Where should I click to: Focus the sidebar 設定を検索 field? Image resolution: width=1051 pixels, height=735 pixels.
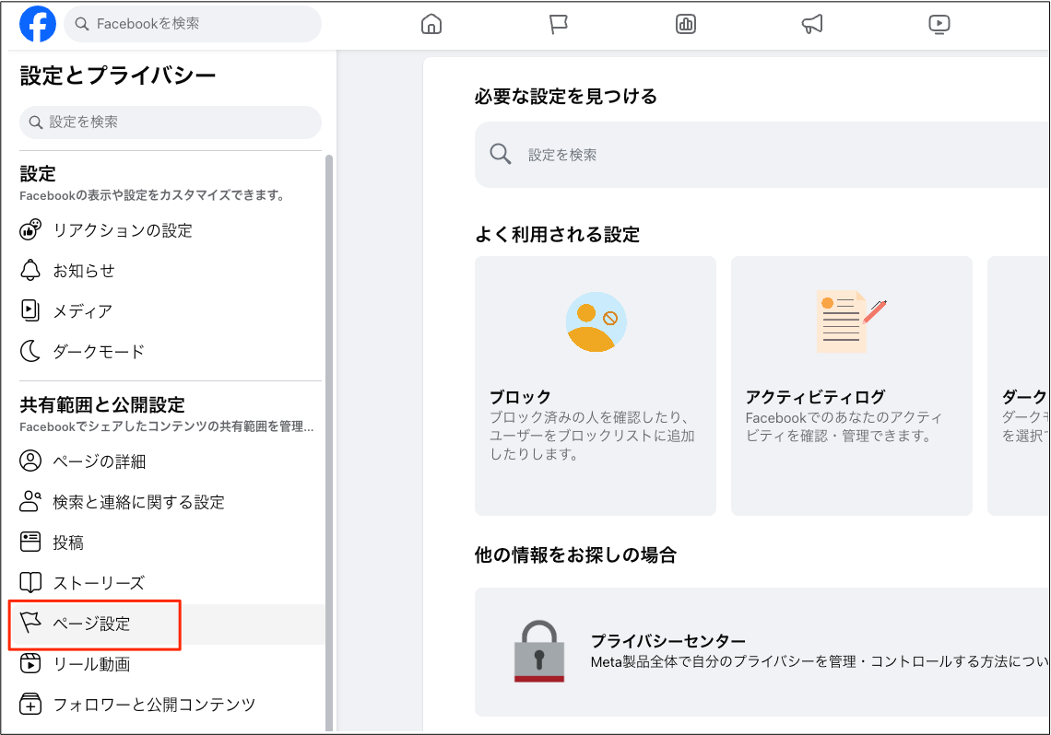(x=171, y=122)
